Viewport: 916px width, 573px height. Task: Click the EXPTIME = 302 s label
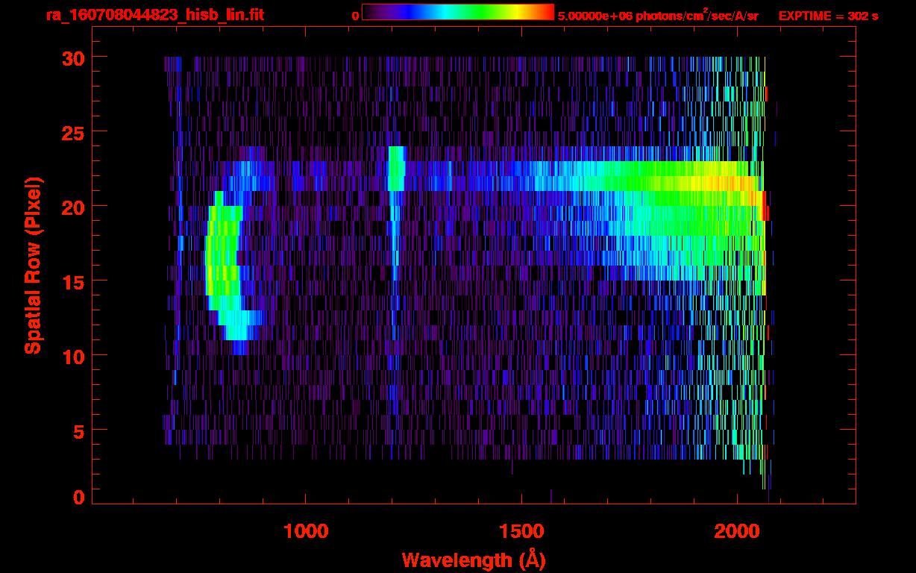828,16
